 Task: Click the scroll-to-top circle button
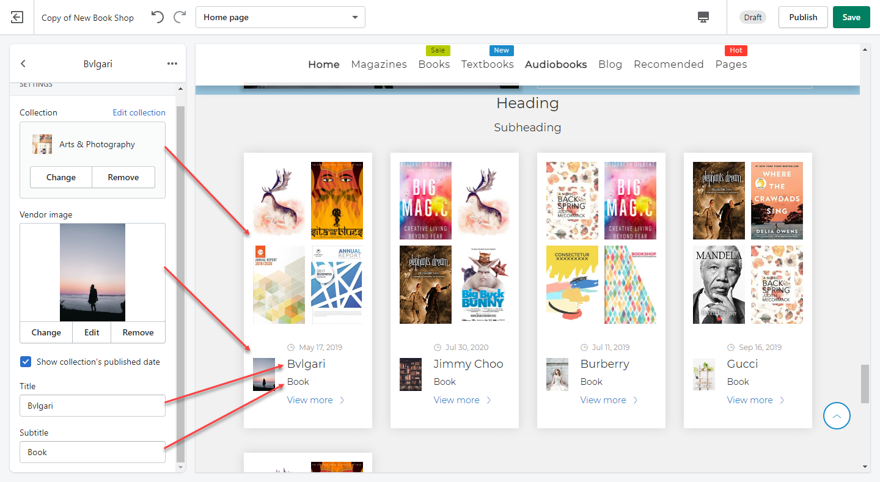(837, 415)
